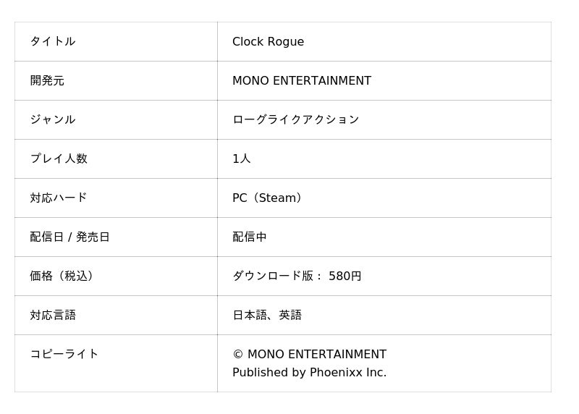Viewport: 579px width, 414px height.
Task: Click the 対応言語 row label
Action: click(x=53, y=315)
